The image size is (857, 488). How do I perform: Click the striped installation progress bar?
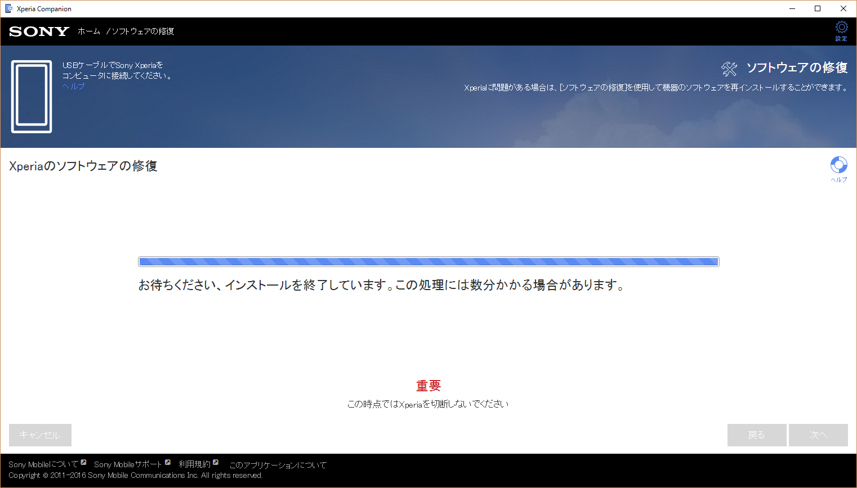click(x=428, y=261)
